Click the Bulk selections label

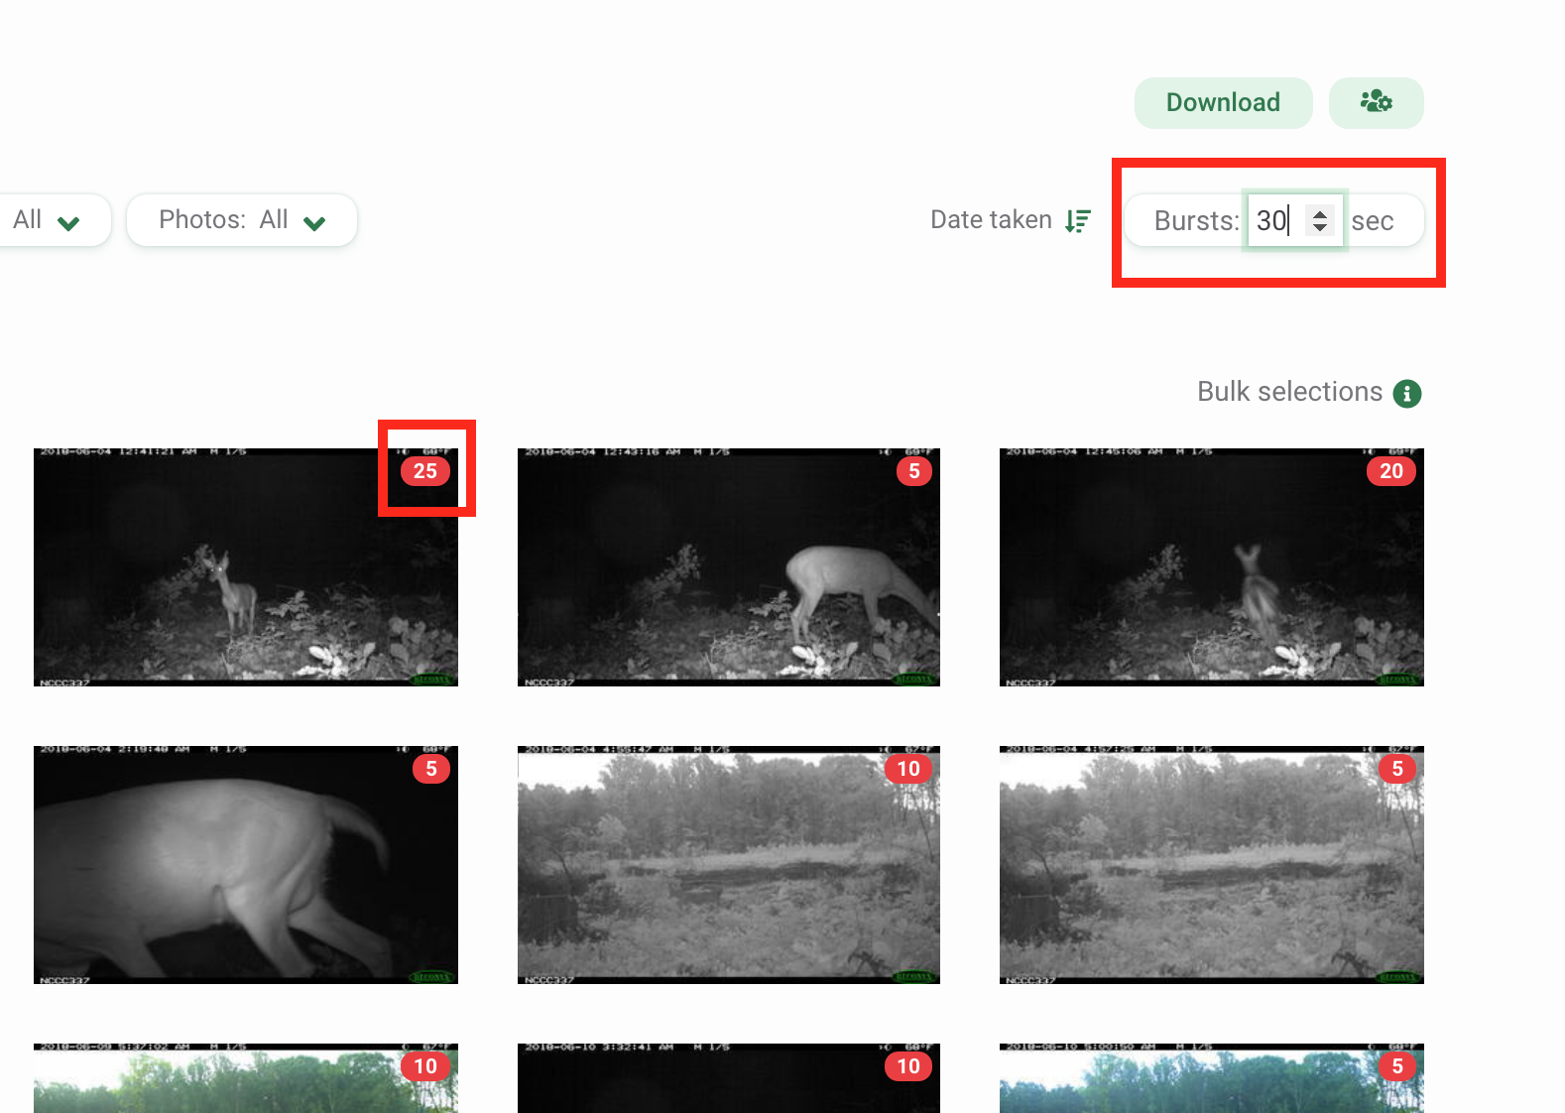tap(1289, 392)
